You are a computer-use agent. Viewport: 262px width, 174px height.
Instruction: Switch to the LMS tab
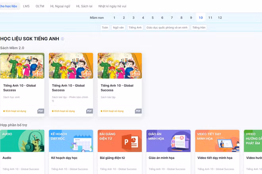26,6
